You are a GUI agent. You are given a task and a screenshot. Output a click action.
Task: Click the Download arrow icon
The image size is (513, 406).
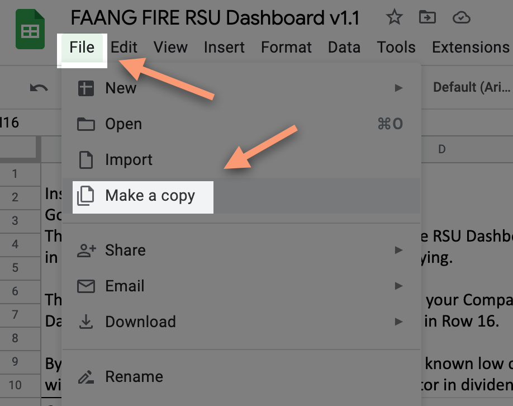(x=86, y=322)
